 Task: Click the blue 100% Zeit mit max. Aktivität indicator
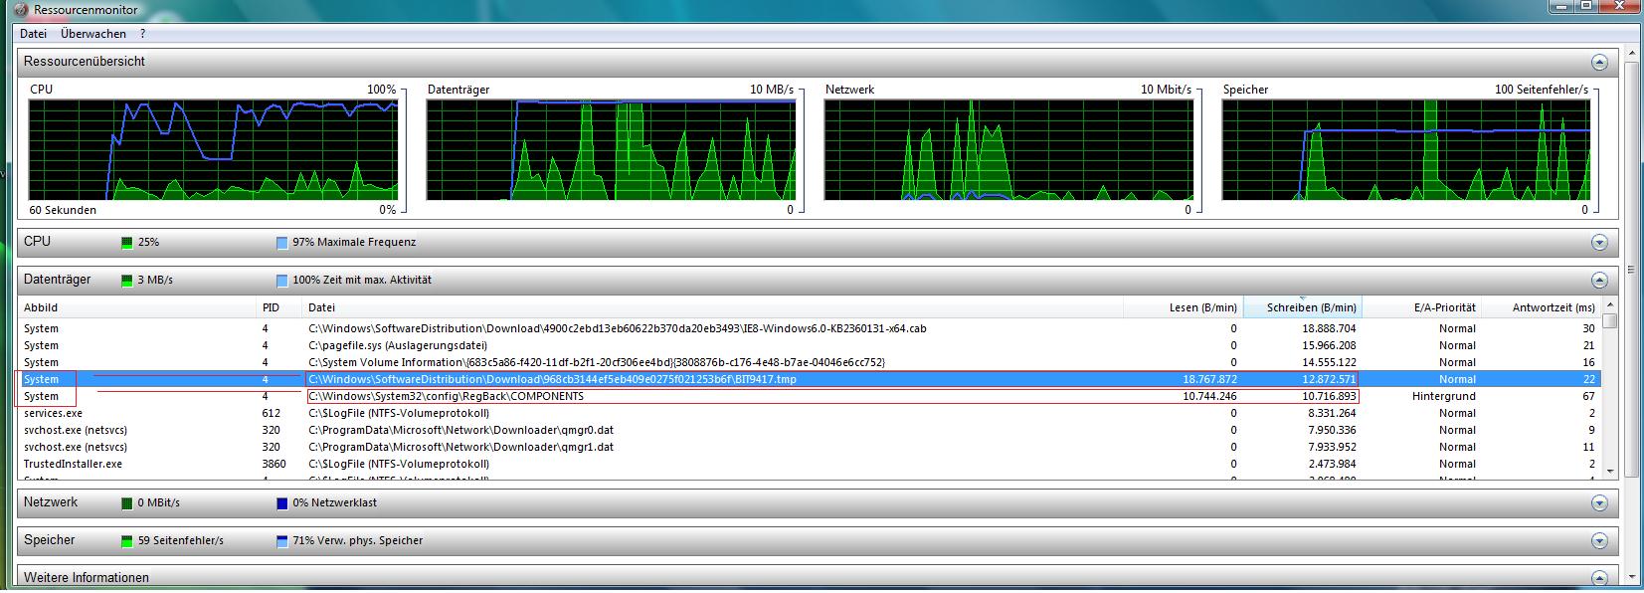point(282,281)
